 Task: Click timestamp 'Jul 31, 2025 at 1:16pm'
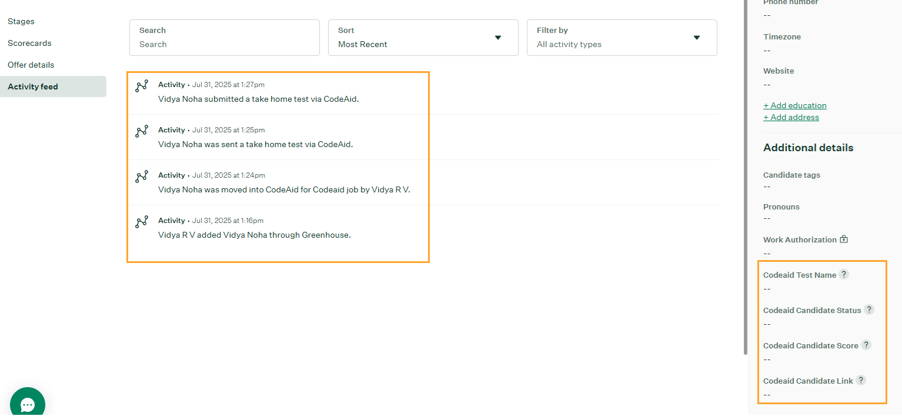(x=228, y=221)
